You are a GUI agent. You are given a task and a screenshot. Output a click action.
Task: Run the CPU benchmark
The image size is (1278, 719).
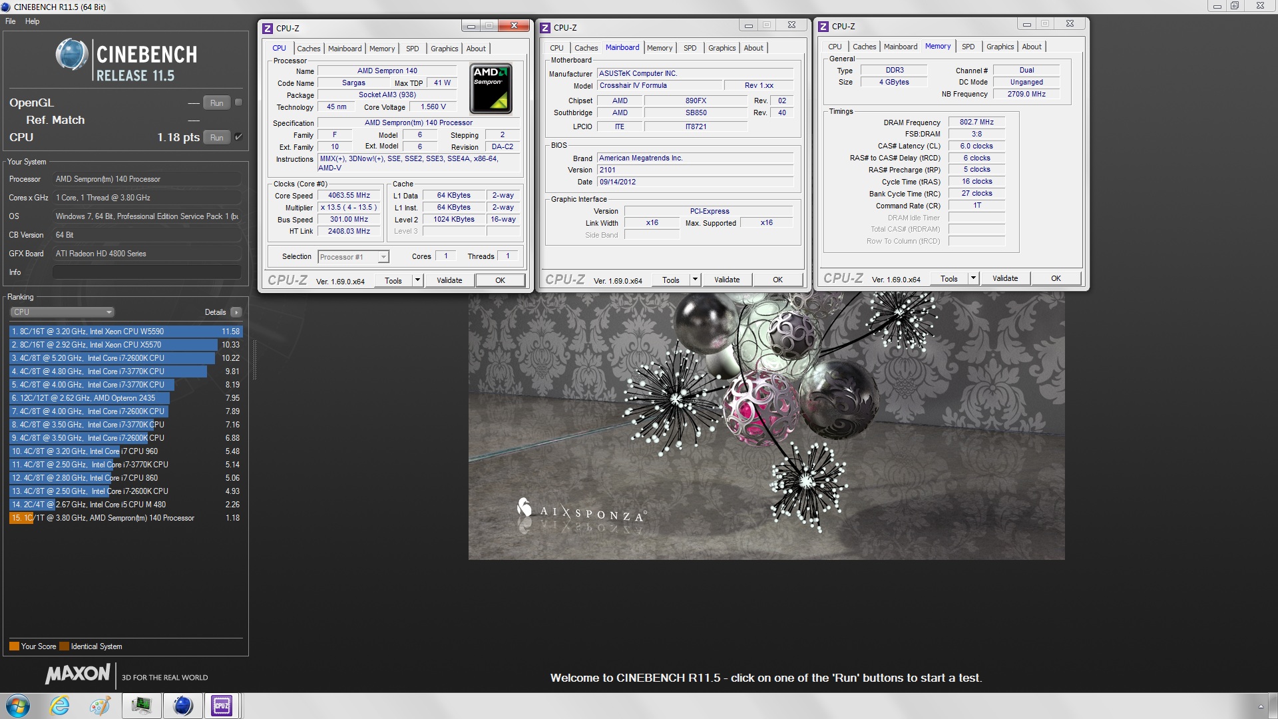(x=216, y=138)
